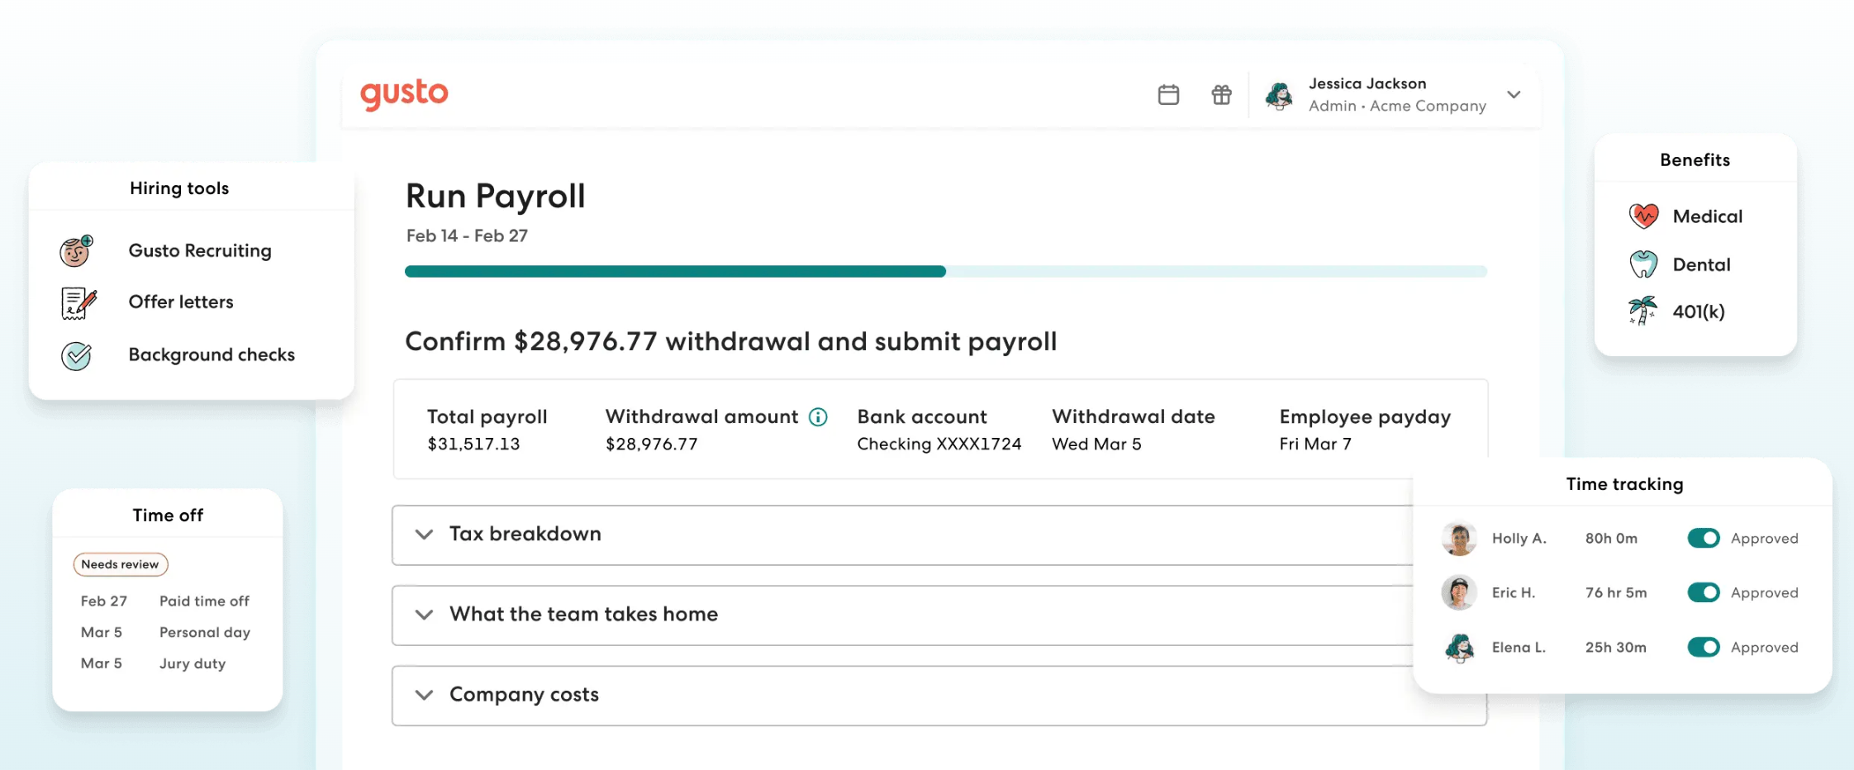Image resolution: width=1854 pixels, height=770 pixels.
Task: Select the Dental tooth icon
Action: click(x=1642, y=264)
